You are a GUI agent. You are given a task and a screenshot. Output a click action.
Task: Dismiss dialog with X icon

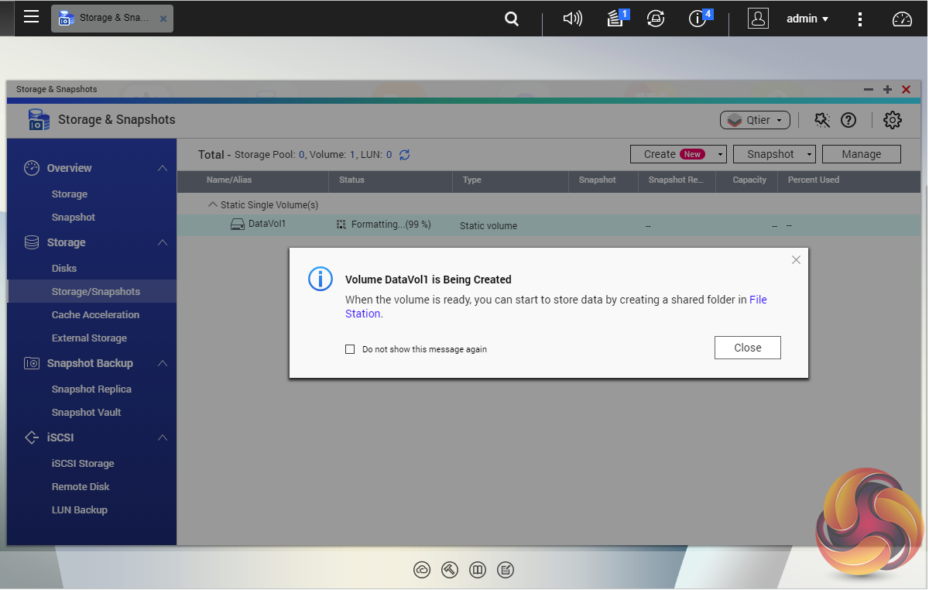(x=796, y=260)
